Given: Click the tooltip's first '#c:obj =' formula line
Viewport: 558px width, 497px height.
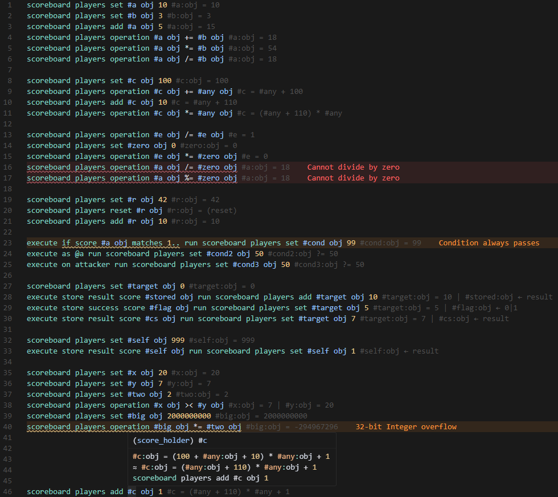Looking at the screenshot, I should click(231, 457).
